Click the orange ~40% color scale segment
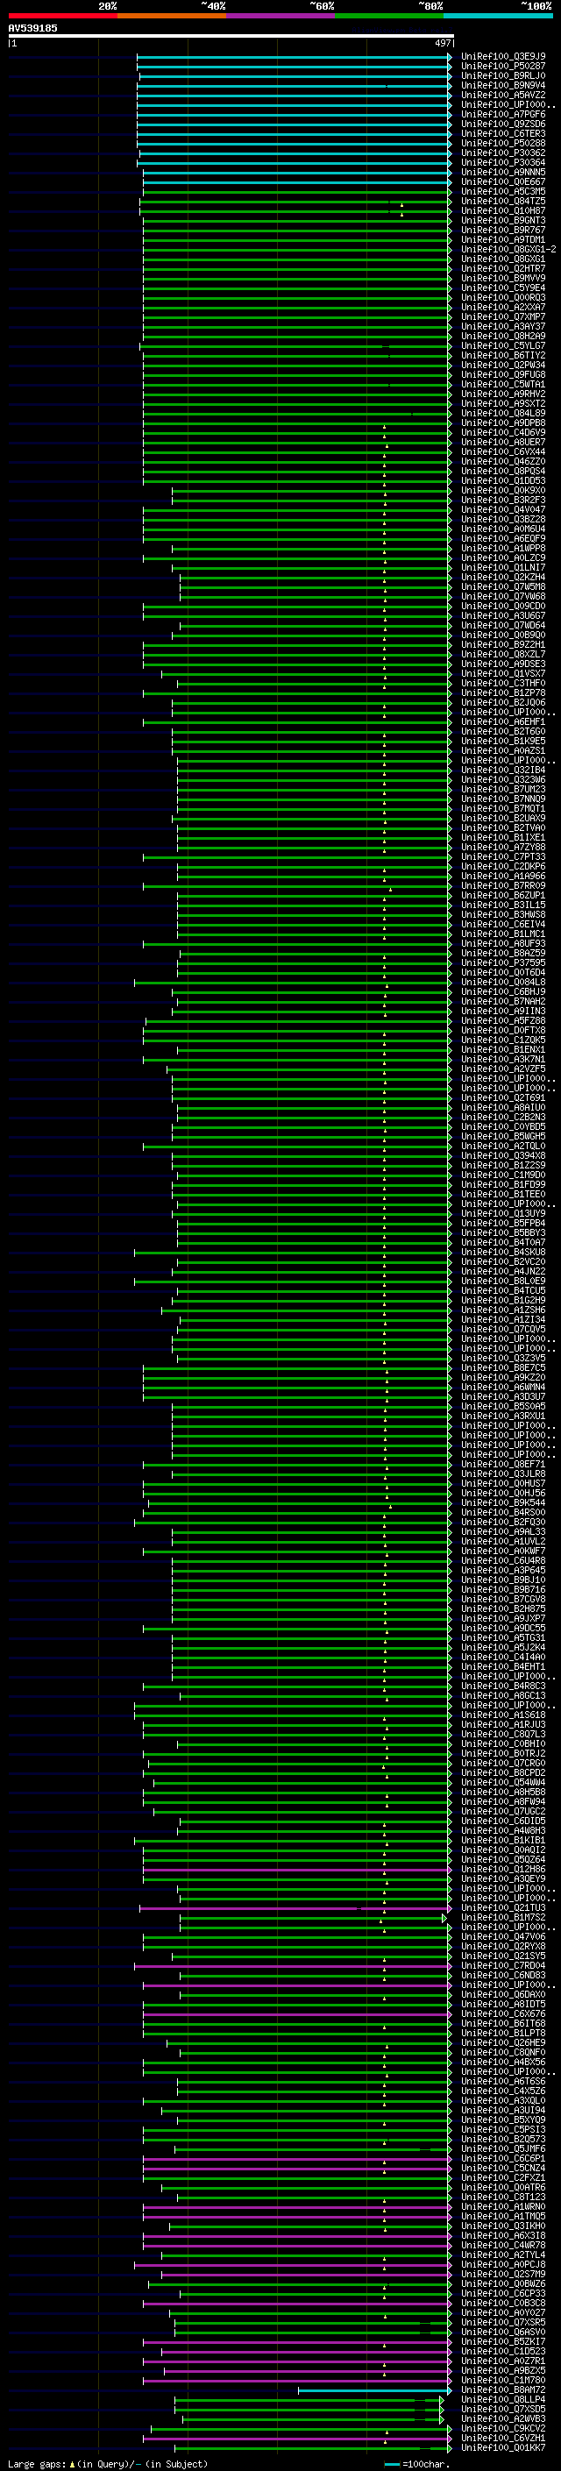The height and width of the screenshot is (2471, 561). pos(172,16)
